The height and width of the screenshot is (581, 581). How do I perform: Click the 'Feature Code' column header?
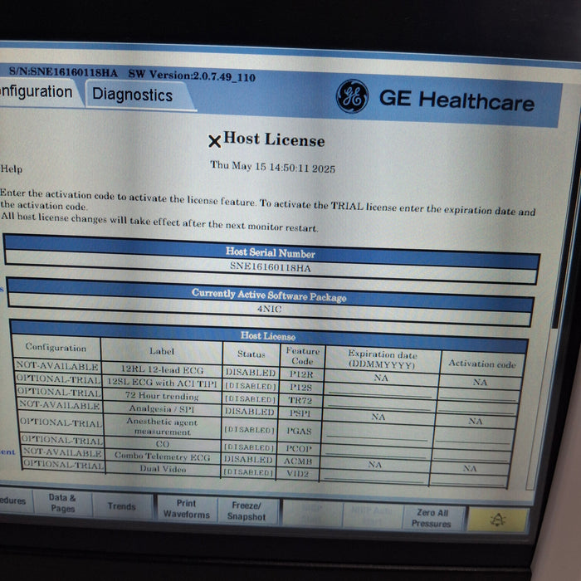(302, 356)
